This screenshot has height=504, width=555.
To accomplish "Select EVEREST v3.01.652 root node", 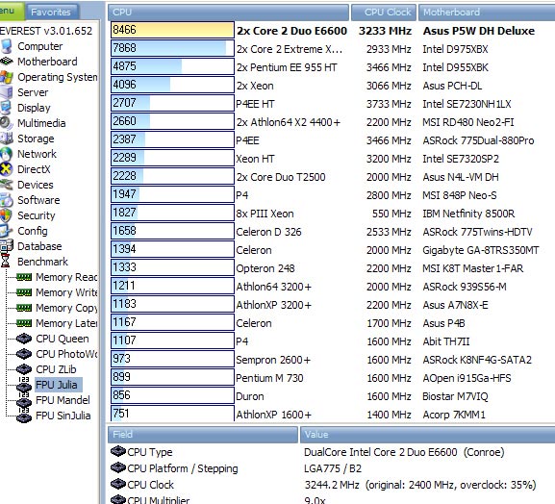I will coord(46,31).
